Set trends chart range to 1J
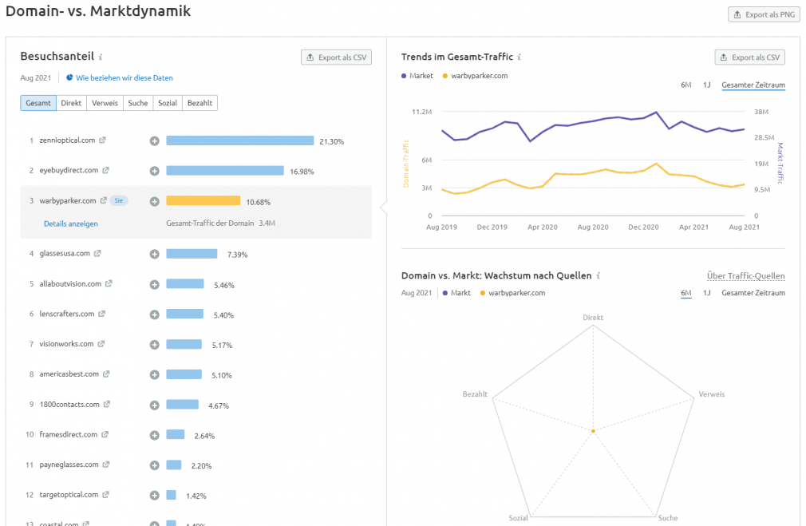The image size is (806, 526). pyautogui.click(x=707, y=85)
